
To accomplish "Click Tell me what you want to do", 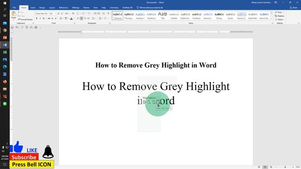I will click(x=150, y=8).
